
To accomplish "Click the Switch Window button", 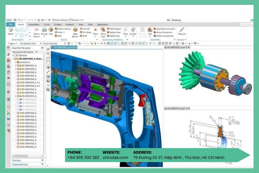I will [x=60, y=20].
